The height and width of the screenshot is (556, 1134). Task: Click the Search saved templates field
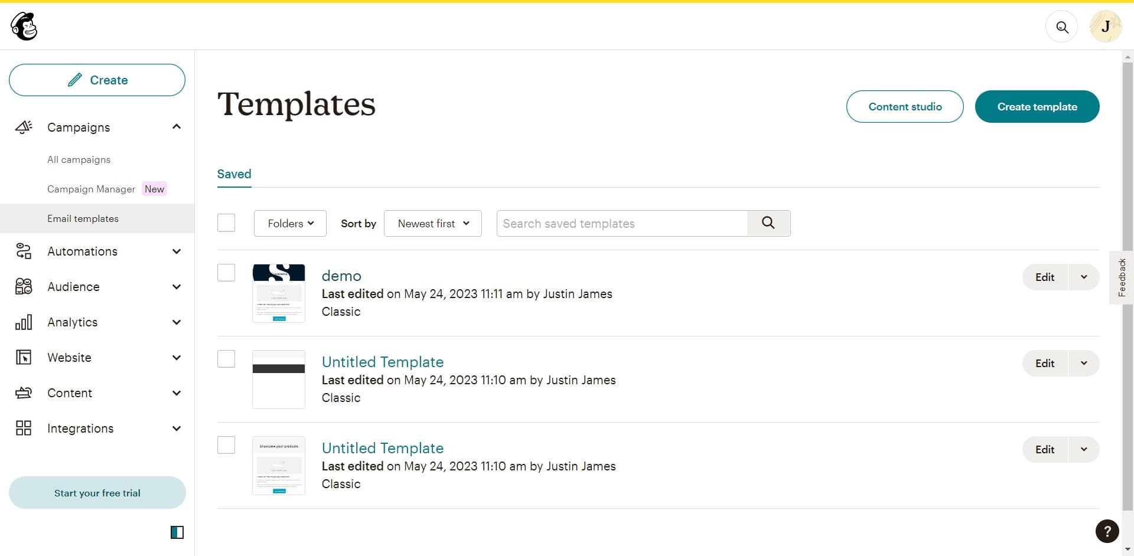[x=621, y=224]
